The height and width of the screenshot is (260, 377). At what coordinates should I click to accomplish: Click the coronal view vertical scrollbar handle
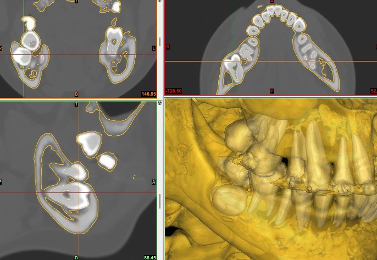coord(160,41)
